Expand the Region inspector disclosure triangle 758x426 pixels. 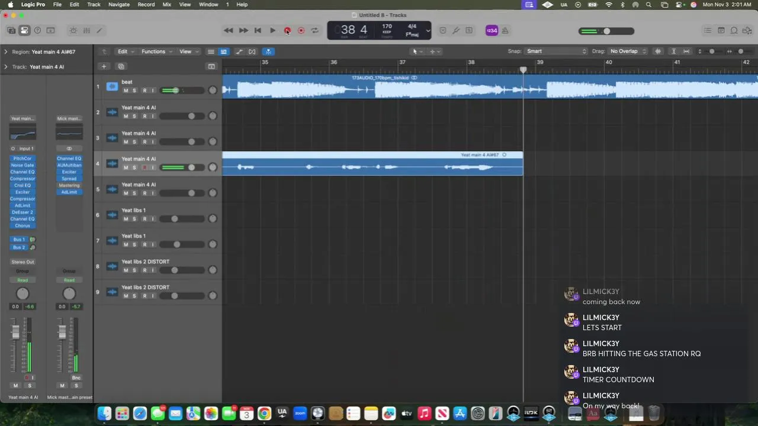[x=6, y=51]
